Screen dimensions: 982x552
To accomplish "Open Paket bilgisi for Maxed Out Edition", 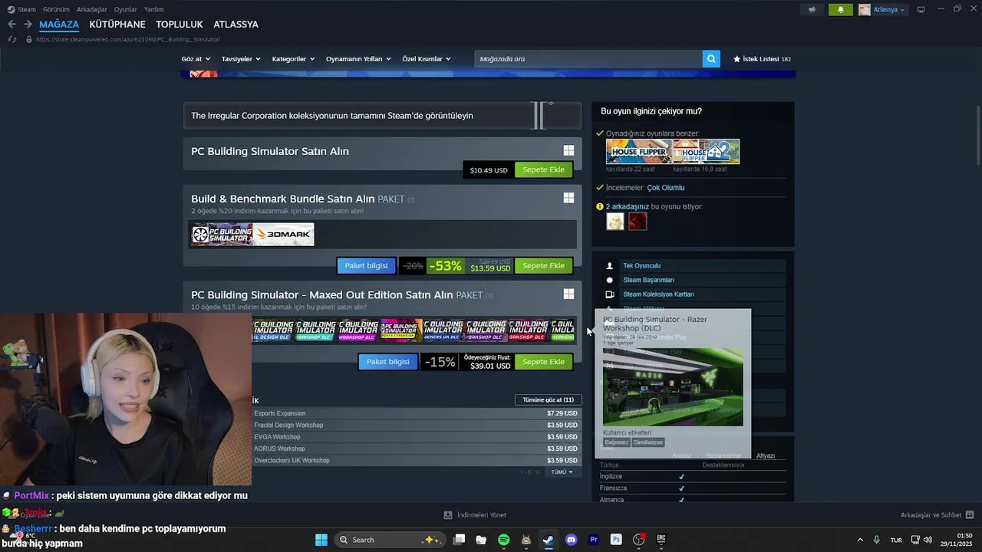I will pos(387,362).
